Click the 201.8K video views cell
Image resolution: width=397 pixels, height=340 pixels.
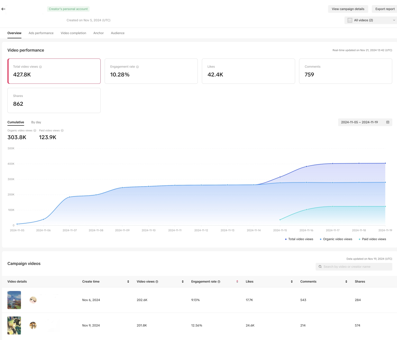[142, 326]
